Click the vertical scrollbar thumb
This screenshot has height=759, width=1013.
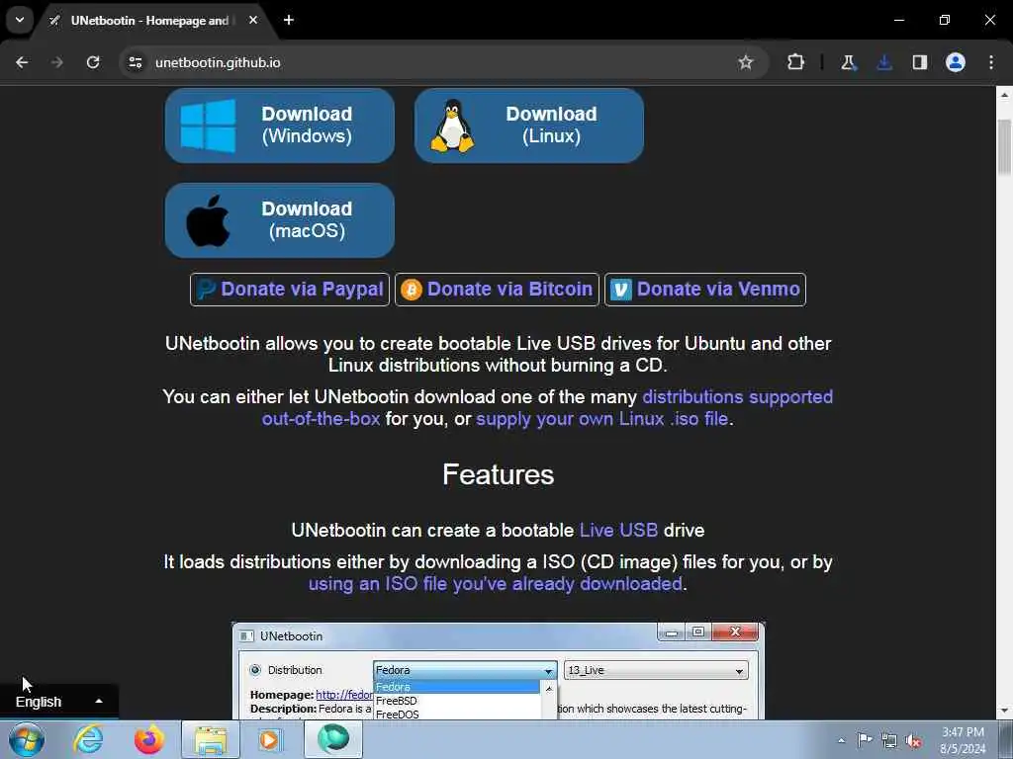[1004, 146]
